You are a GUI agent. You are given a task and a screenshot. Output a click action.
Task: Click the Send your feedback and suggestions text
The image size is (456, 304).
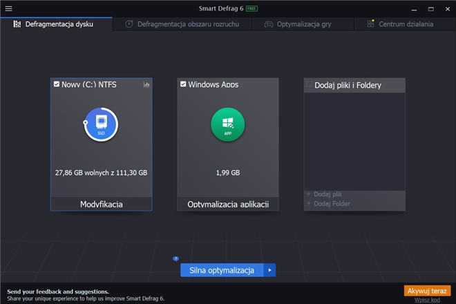click(58, 292)
